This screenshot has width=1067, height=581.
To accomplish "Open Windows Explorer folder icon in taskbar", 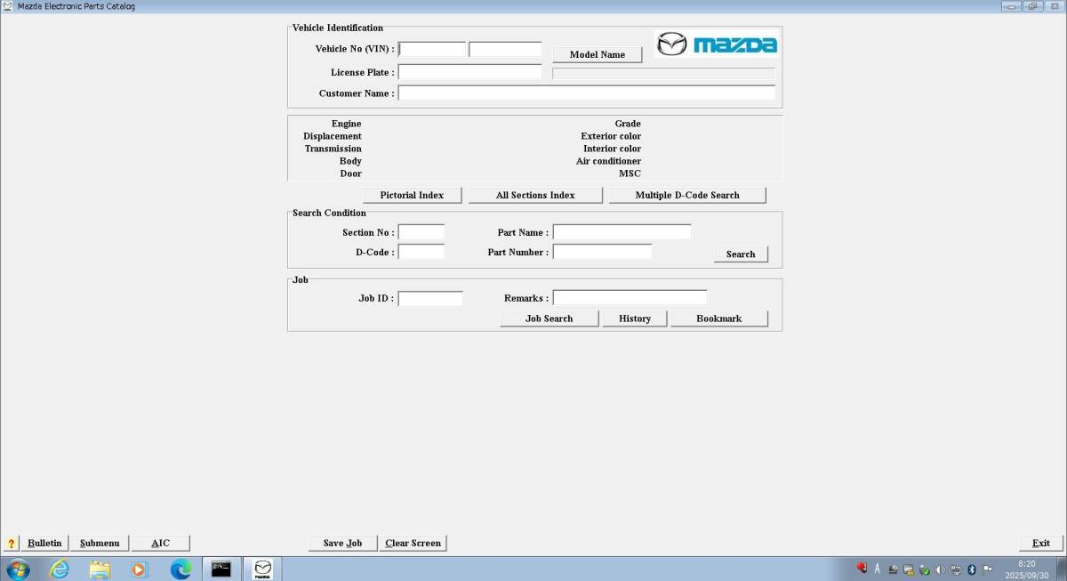I will coord(100,569).
